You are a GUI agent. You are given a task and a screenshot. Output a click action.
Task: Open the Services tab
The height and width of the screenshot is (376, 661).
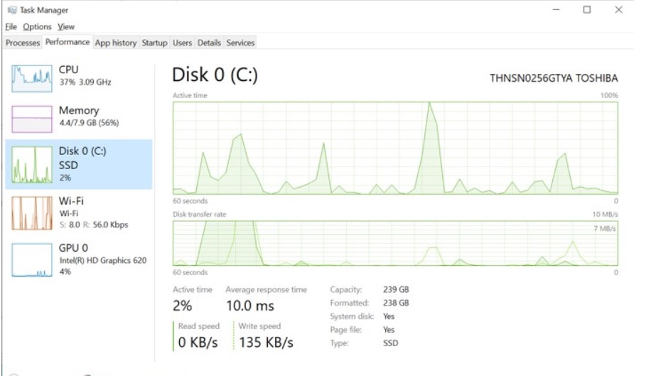point(240,43)
